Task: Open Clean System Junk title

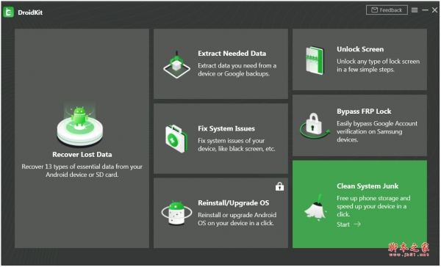Action: [x=367, y=186]
